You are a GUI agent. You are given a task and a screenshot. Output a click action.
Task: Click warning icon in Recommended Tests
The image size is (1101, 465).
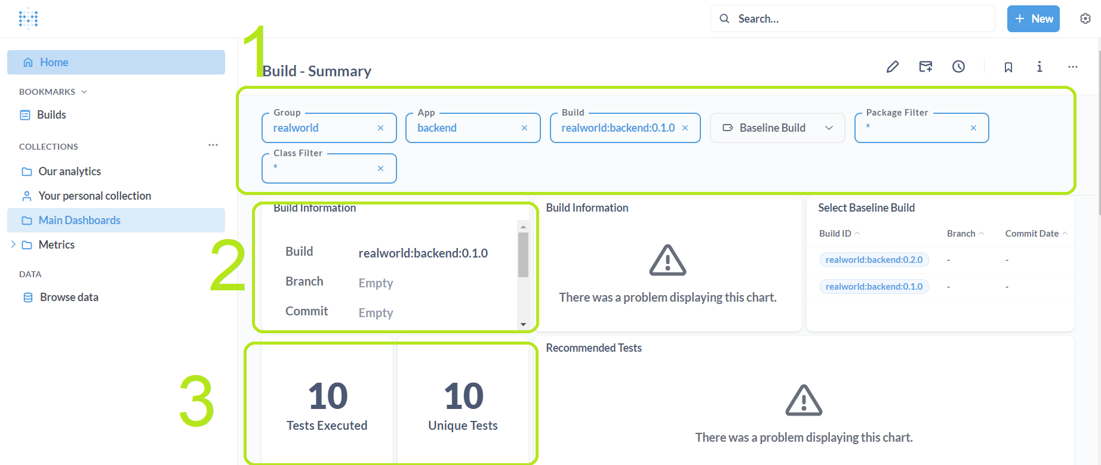coord(804,400)
